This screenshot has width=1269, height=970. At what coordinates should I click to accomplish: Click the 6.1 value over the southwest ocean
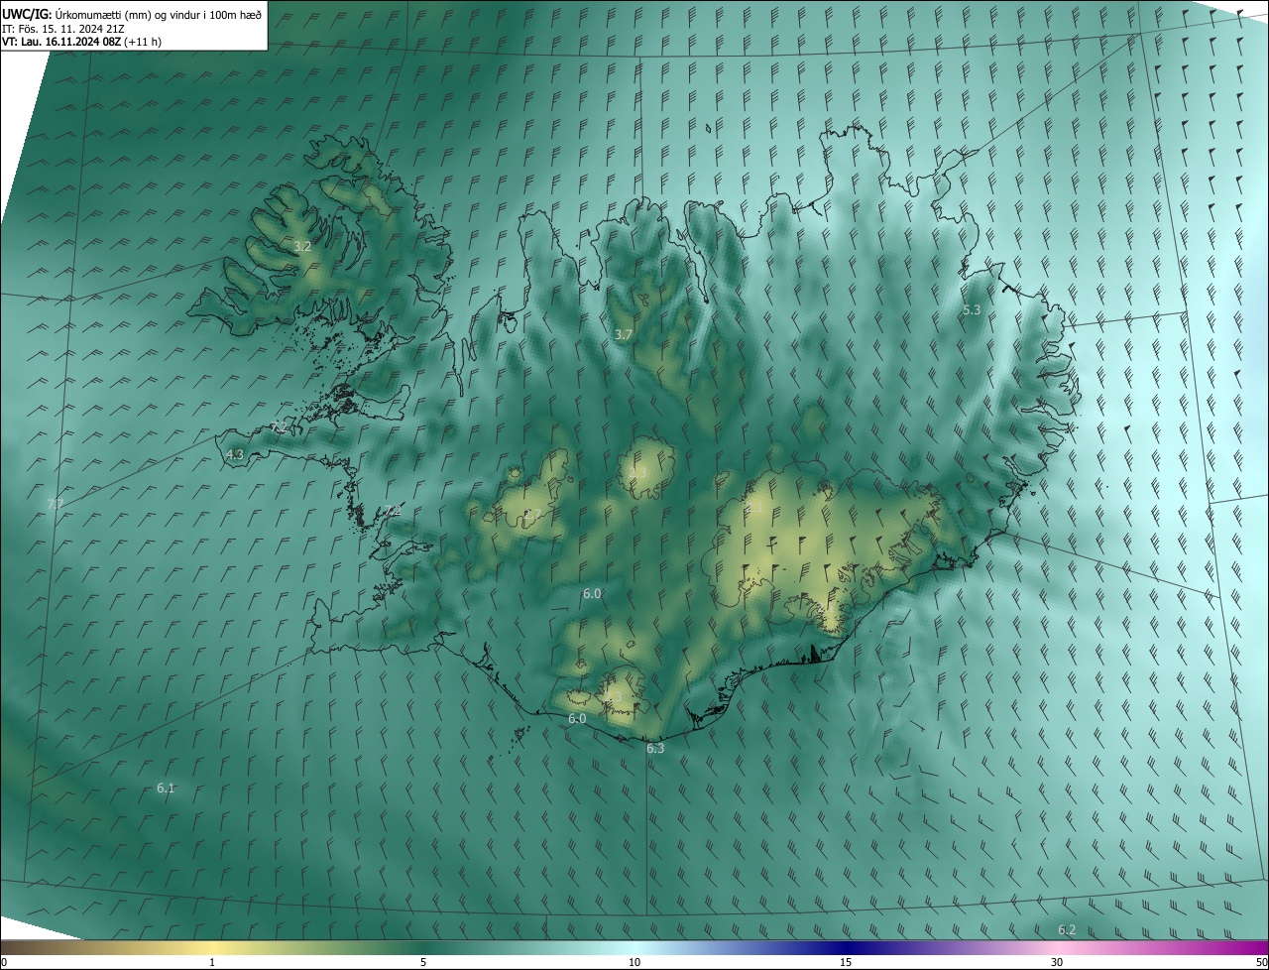[x=166, y=788]
